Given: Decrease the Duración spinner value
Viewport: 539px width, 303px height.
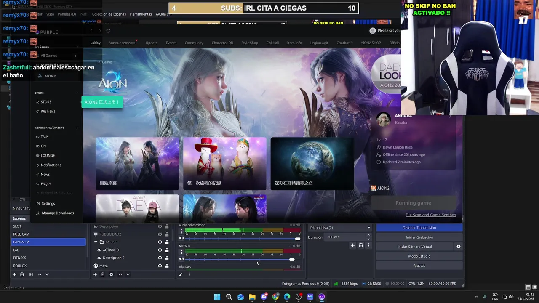Looking at the screenshot, I should (x=369, y=239).
